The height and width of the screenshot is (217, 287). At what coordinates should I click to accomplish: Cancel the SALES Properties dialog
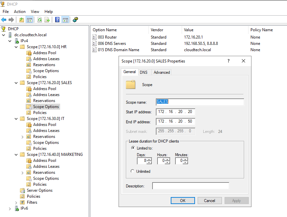209,200
